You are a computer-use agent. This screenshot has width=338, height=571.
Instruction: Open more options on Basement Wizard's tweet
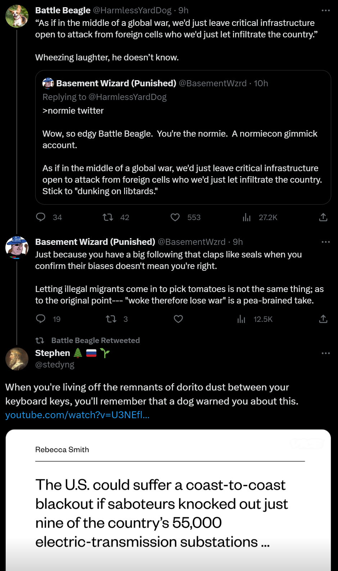(x=325, y=242)
